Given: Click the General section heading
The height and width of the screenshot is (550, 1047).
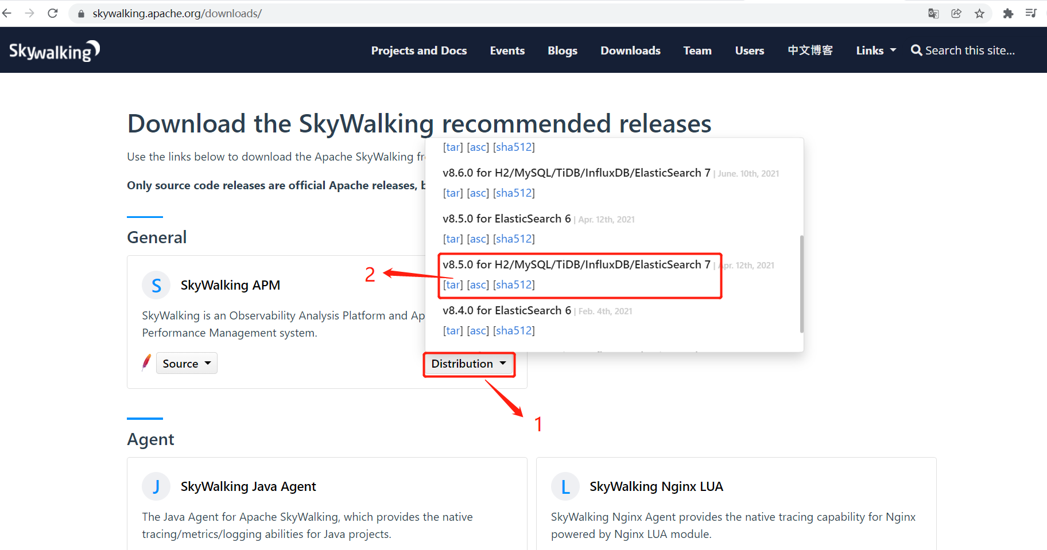Looking at the screenshot, I should [x=157, y=237].
